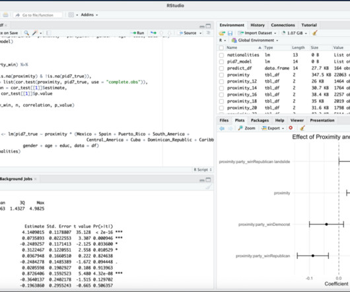Minimize the source editor pane

202,26
